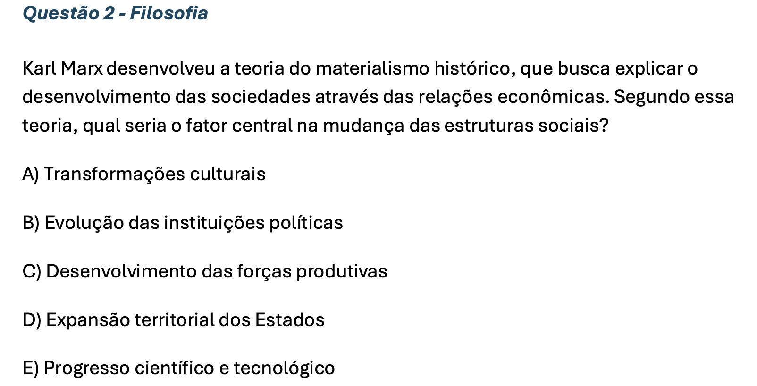Click the heading Questão 2 - Filosofia
The image size is (757, 386).
115,13
